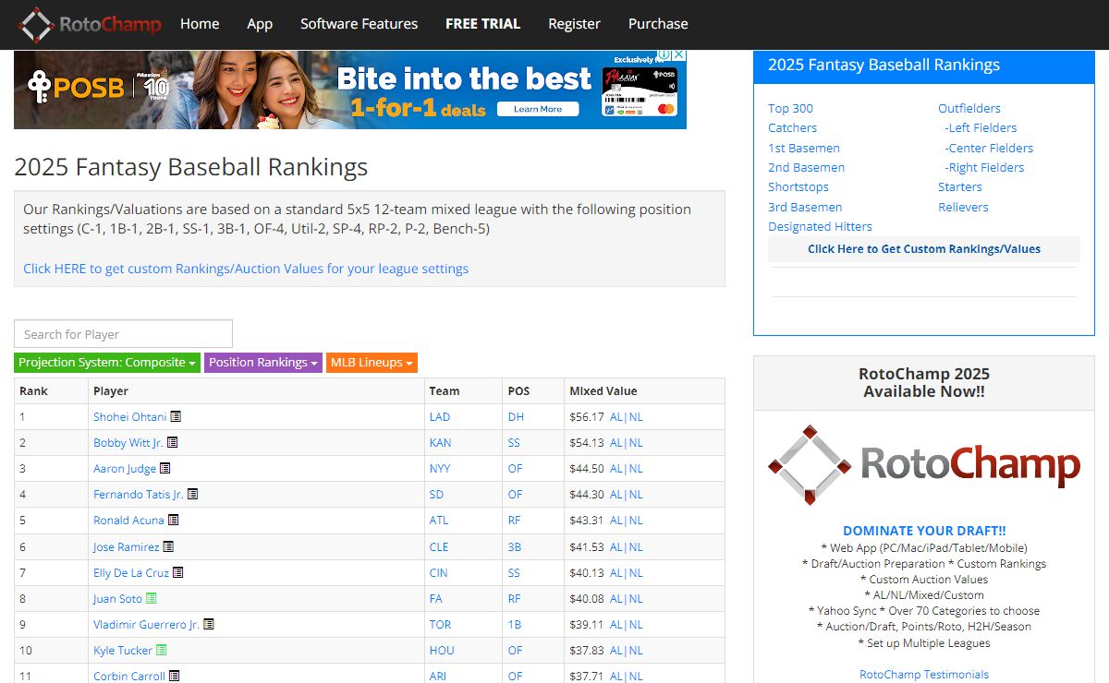Viewport: 1109px width, 683px height.
Task: Open notes icon beside Elly De La Cruz
Action: 177,573
